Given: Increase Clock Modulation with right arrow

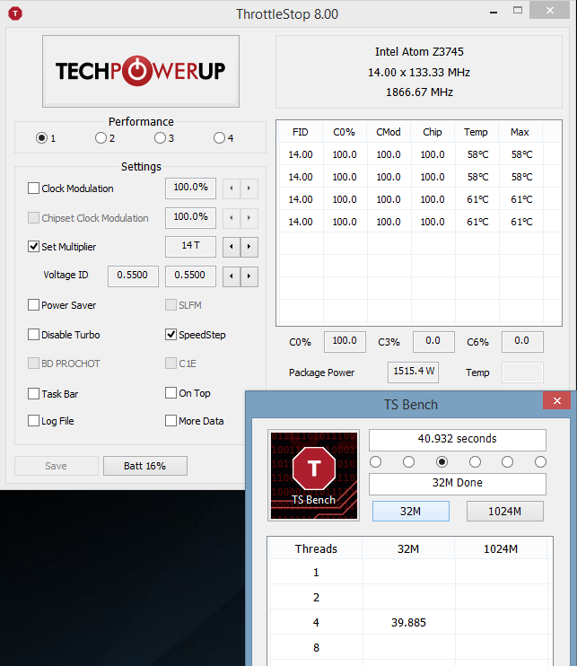Looking at the screenshot, I should (x=249, y=188).
